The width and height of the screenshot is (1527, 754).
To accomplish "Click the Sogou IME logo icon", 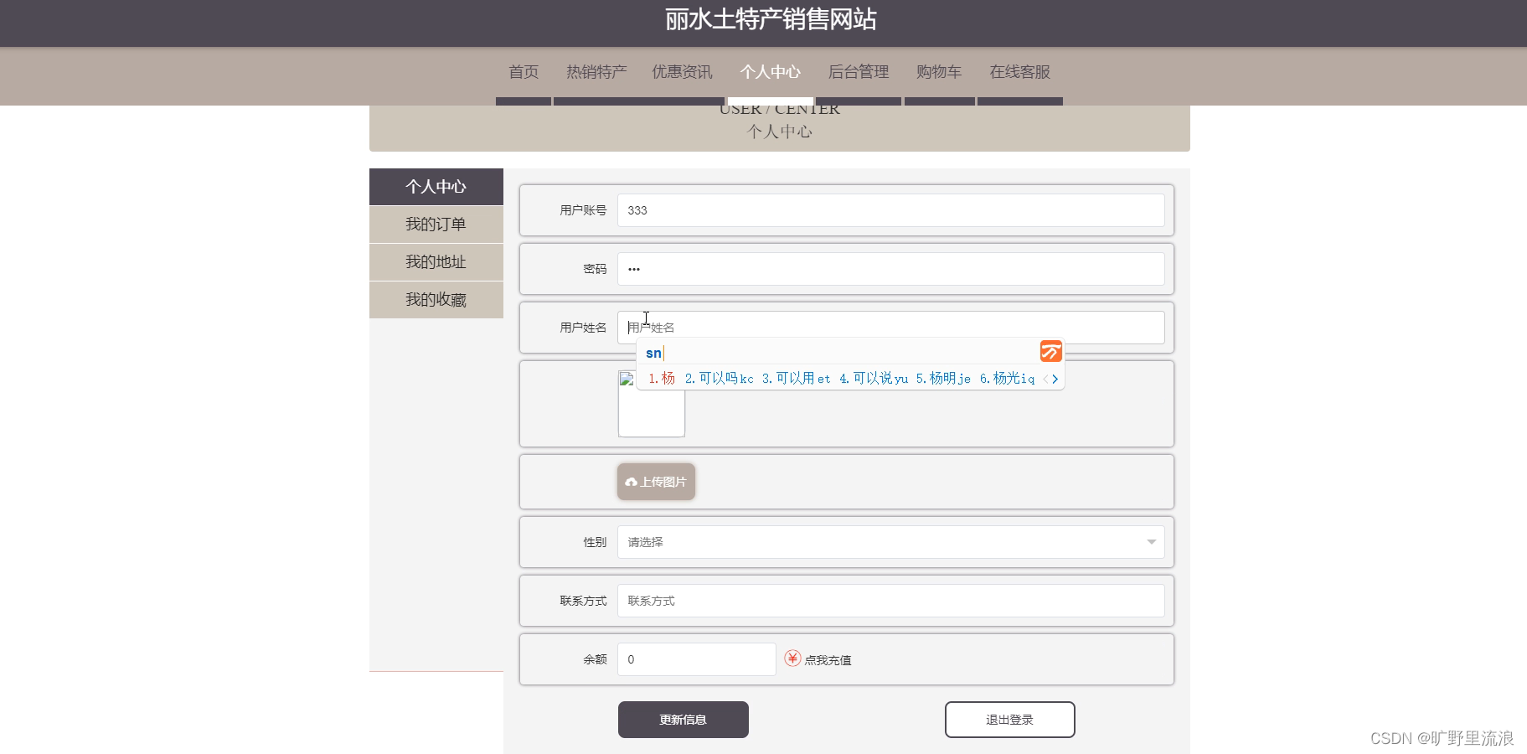I will coord(1050,351).
